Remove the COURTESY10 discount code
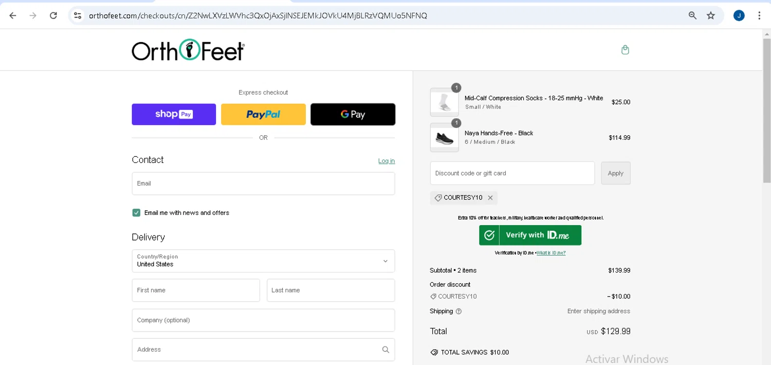 tap(490, 198)
